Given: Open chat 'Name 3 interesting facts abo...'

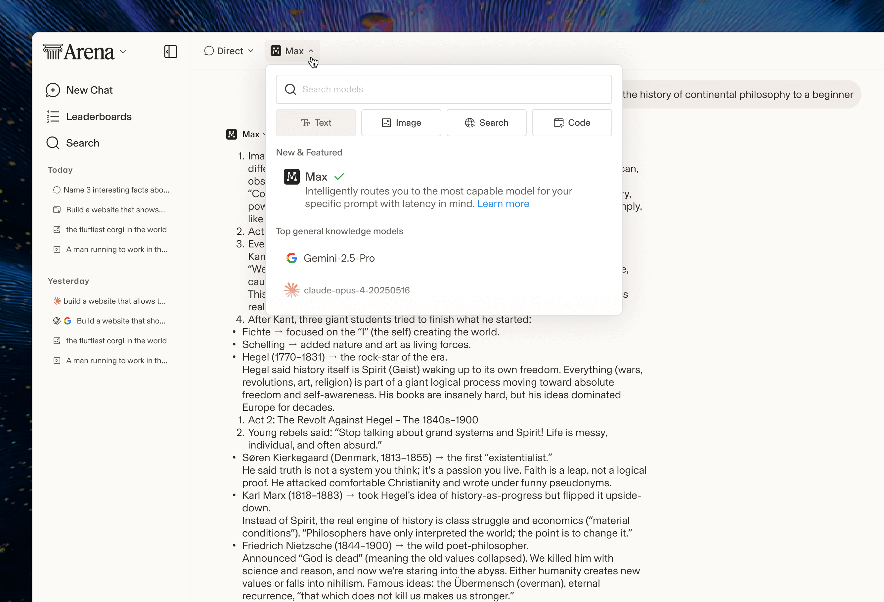Looking at the screenshot, I should [116, 190].
